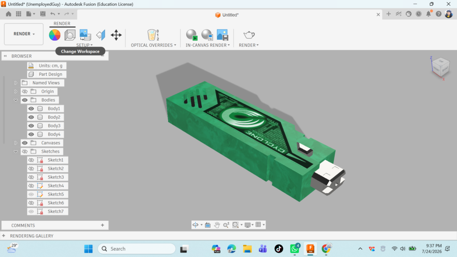Screen dimensions: 457x257
Task: Open the Appearance color wheel tool
Action: coord(54,35)
